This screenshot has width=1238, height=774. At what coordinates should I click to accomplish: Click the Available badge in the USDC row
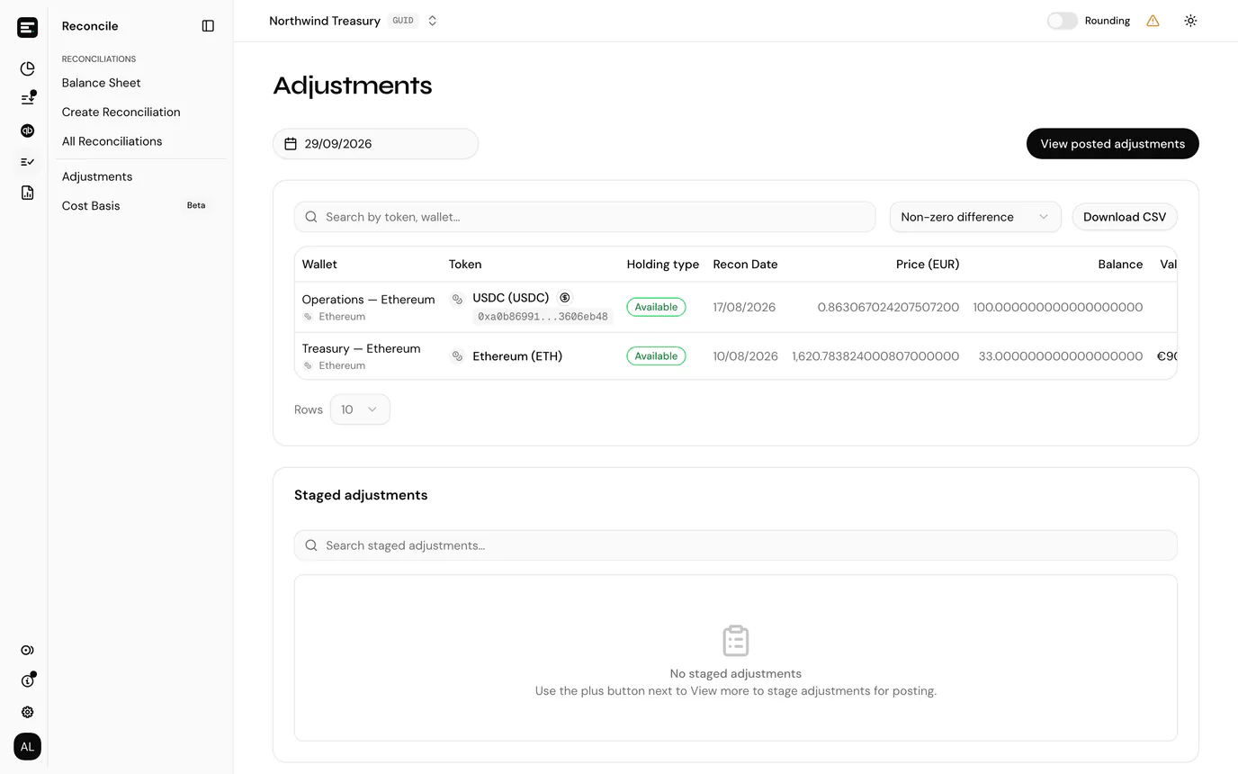pyautogui.click(x=656, y=307)
